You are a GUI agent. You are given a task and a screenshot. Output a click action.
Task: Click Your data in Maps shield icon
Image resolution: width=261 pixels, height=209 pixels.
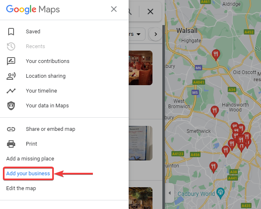[x=11, y=106]
